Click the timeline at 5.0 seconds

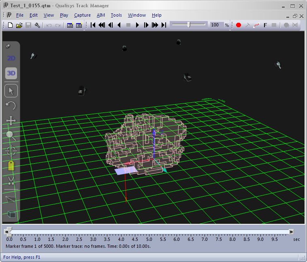click(149, 232)
